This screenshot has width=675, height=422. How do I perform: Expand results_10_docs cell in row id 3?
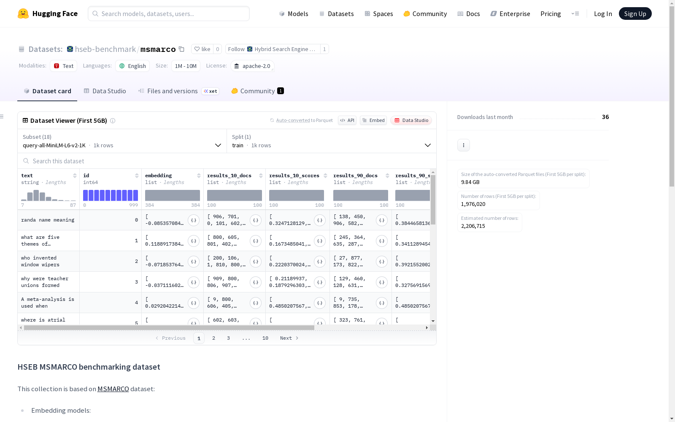pos(256,282)
